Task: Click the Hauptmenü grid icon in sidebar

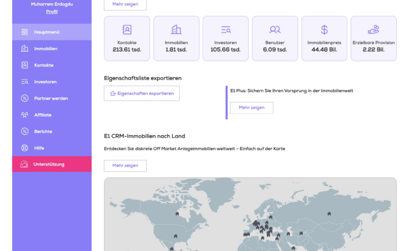Action: [x=25, y=32]
